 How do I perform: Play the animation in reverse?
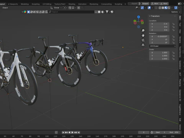69,132
